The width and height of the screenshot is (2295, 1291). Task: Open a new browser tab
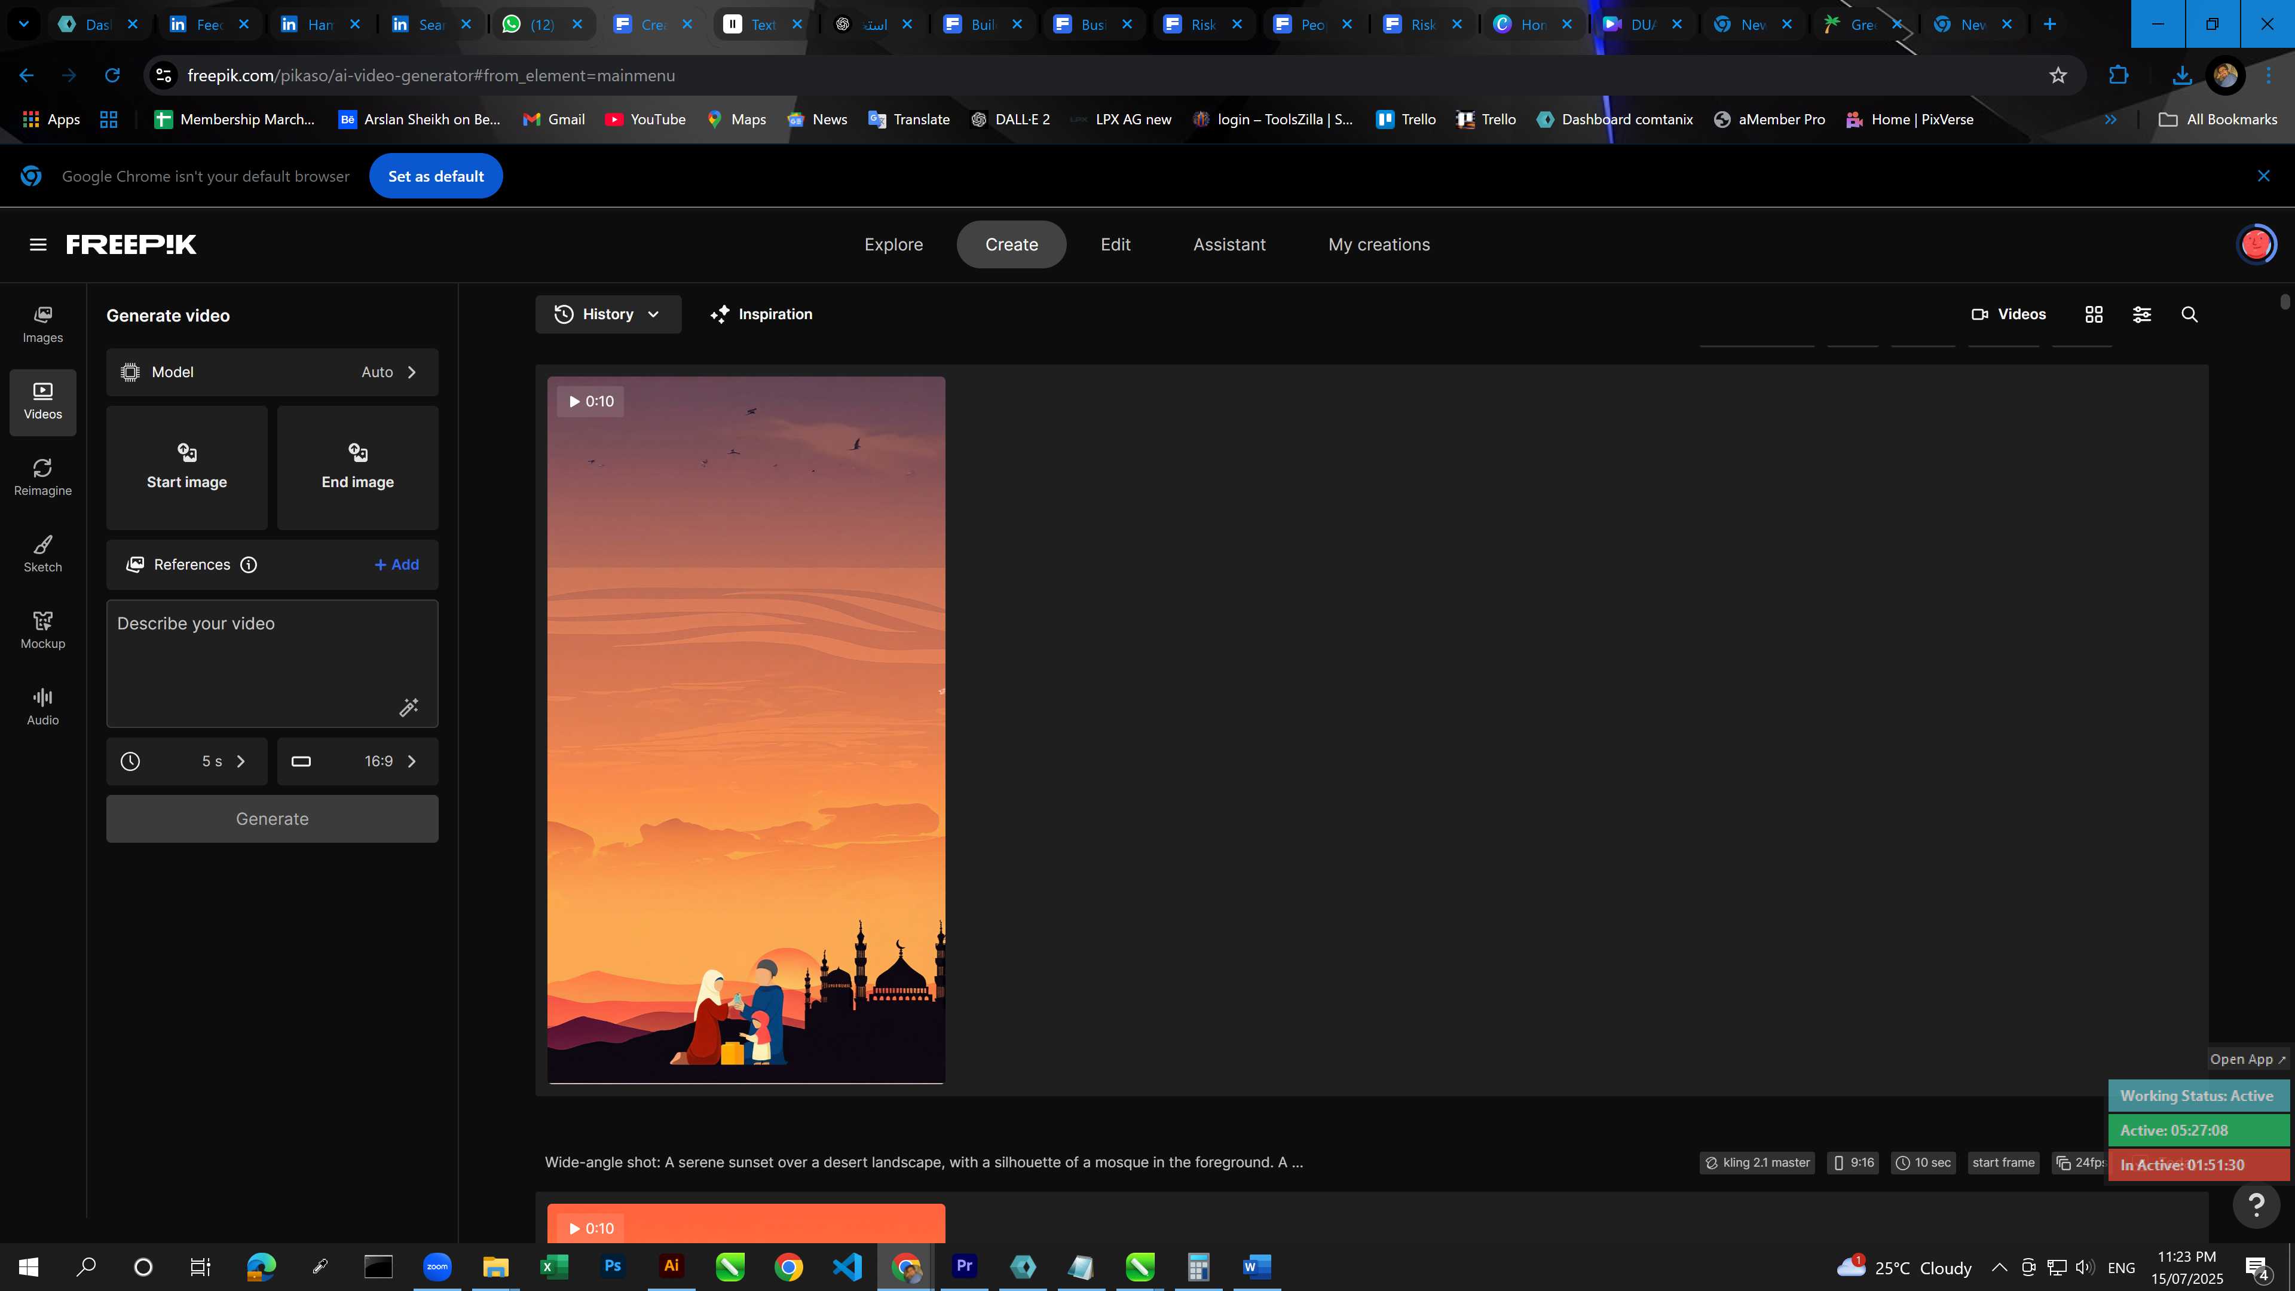(2049, 24)
